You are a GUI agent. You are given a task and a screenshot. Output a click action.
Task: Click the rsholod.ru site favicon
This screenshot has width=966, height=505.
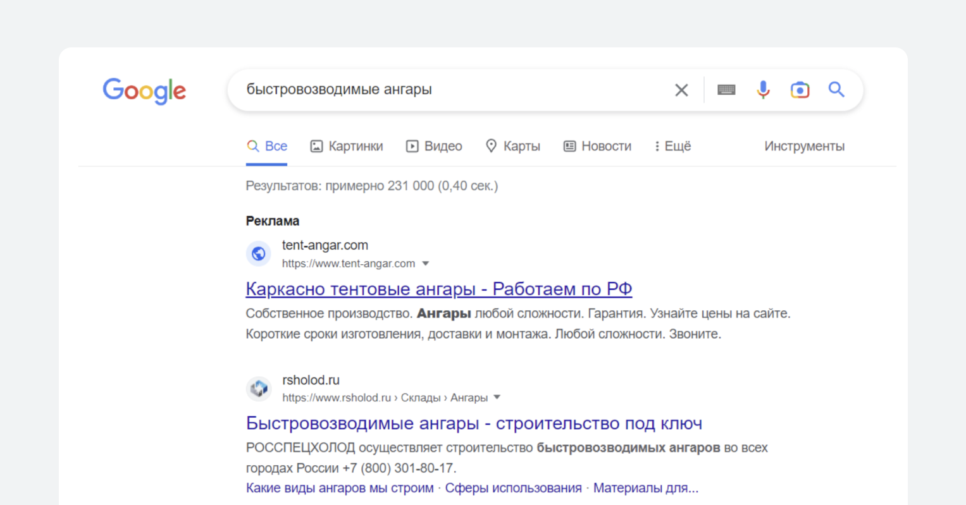[x=258, y=389]
